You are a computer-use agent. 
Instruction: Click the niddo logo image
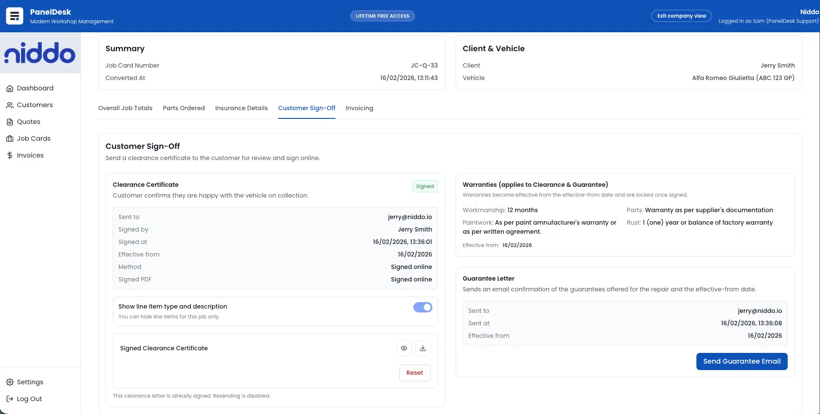40,53
